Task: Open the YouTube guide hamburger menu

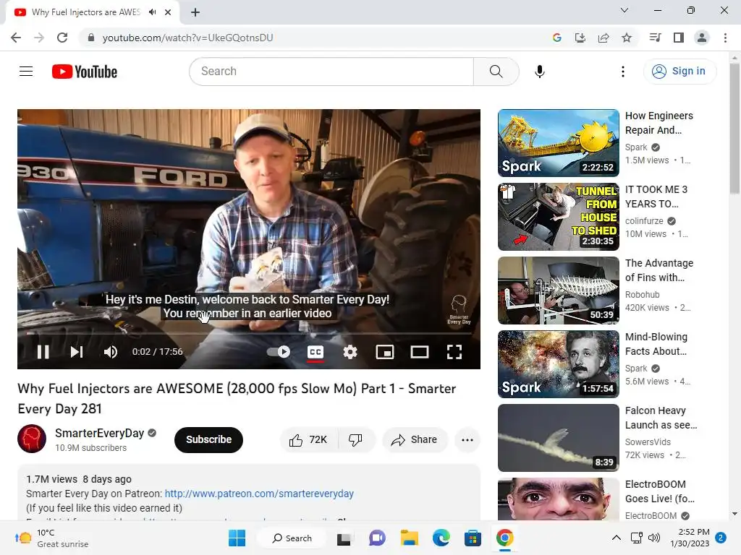Action: (26, 72)
